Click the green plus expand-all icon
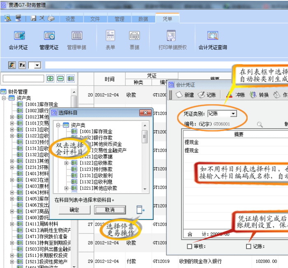 point(50,79)
